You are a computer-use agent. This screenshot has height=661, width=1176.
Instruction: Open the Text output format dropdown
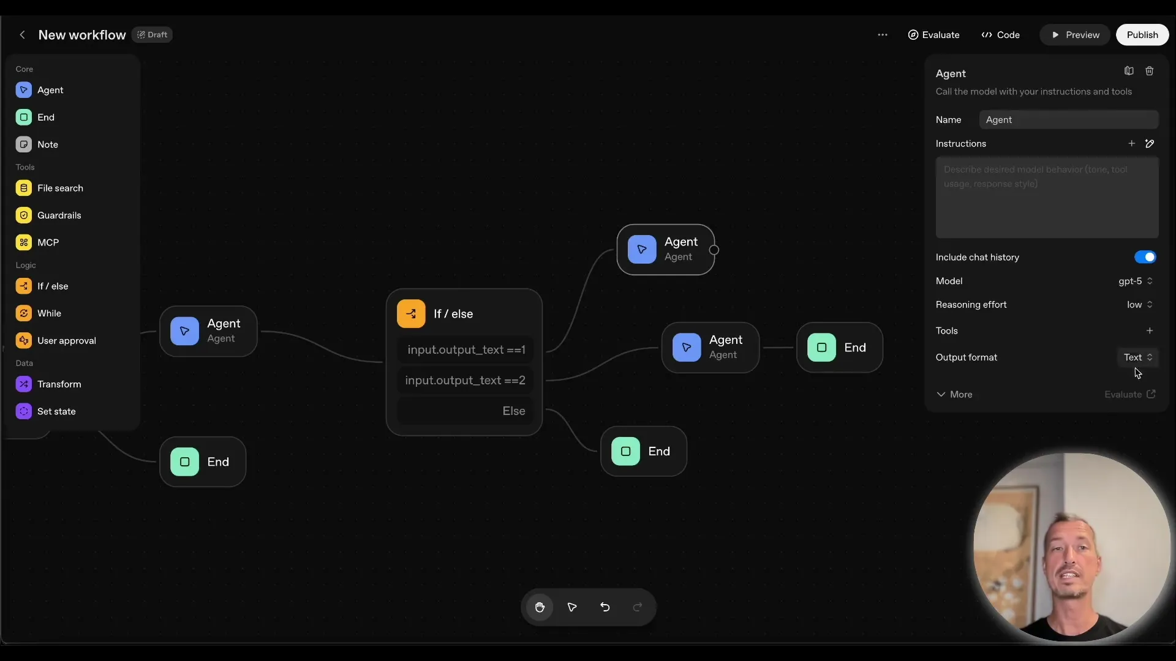[1137, 357]
